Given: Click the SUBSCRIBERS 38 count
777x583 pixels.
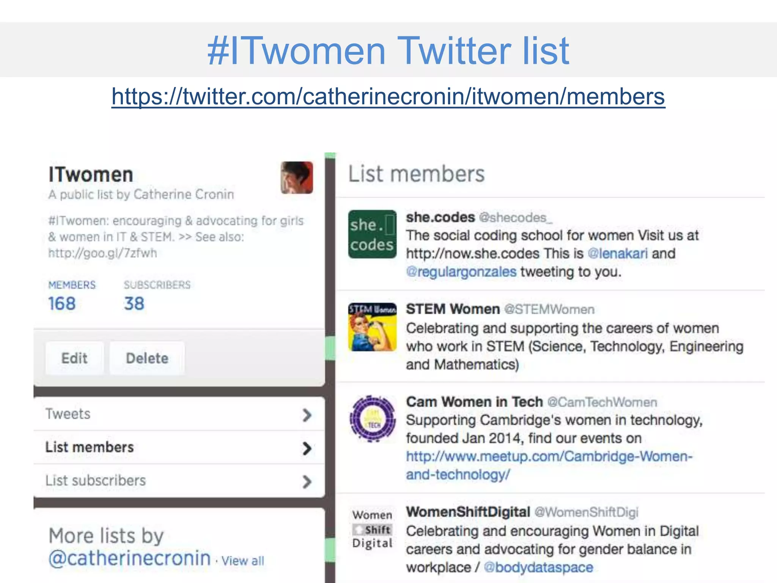Looking at the screenshot, I should (x=157, y=296).
